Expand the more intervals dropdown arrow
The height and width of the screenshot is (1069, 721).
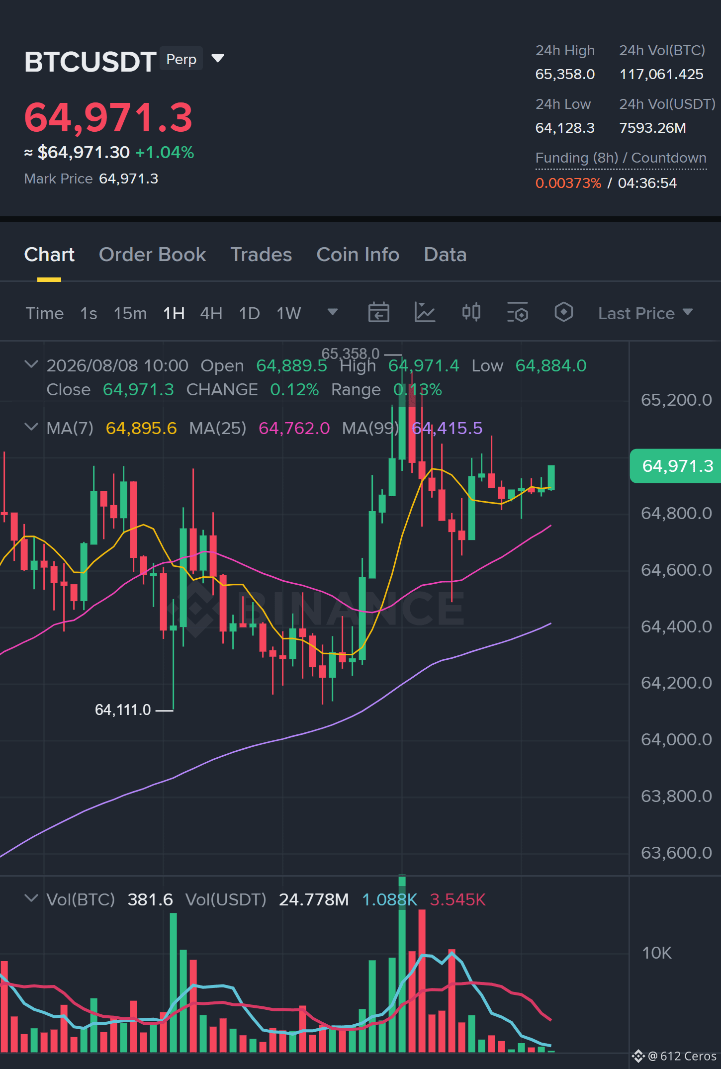click(x=333, y=312)
